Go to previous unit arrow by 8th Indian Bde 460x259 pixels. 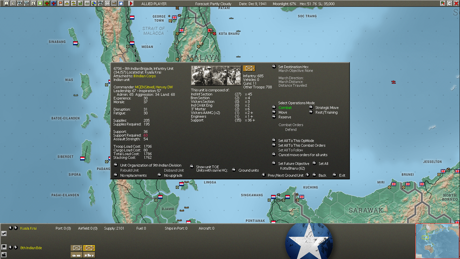coord(10,247)
